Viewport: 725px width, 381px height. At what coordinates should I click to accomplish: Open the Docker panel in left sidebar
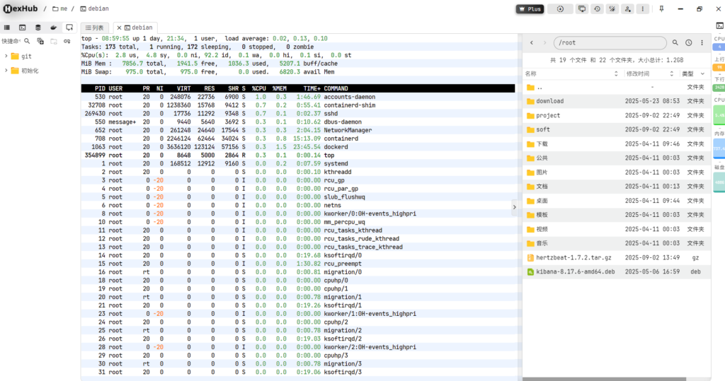[x=53, y=27]
